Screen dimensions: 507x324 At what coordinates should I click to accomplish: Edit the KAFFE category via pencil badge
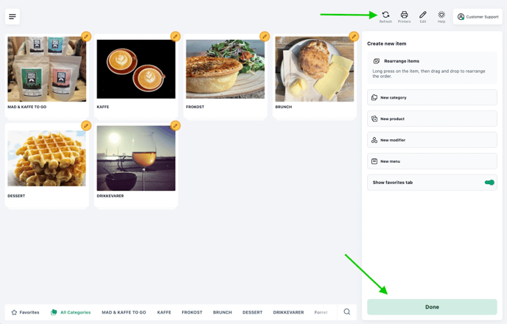[x=175, y=36]
